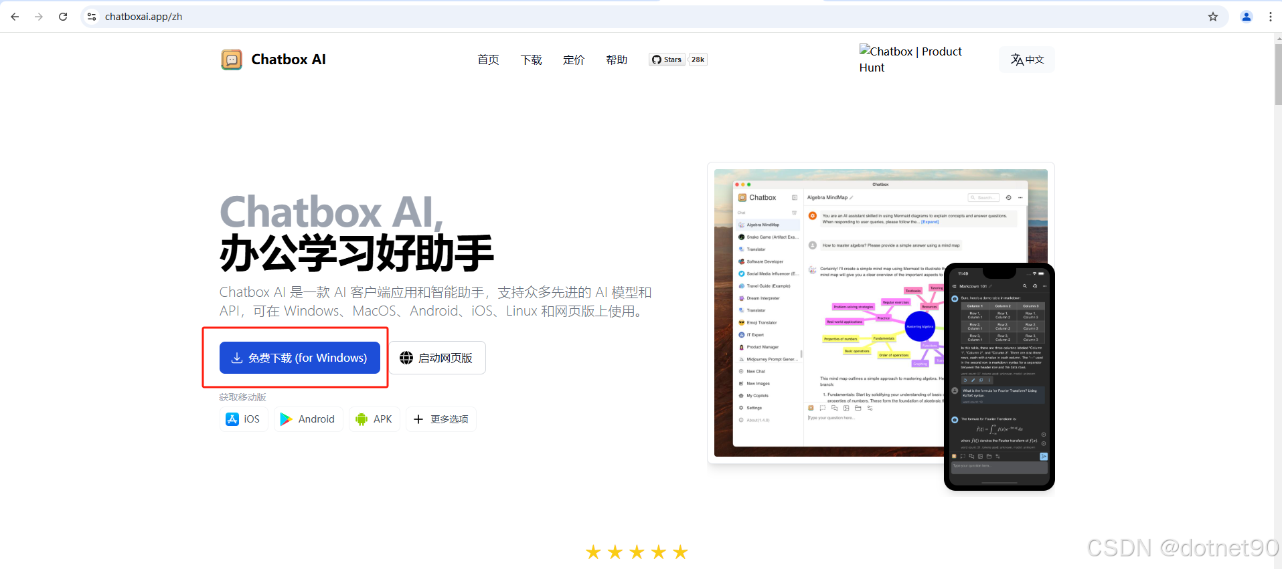Open the browser profile icon
This screenshot has width=1282, height=569.
coord(1247,17)
